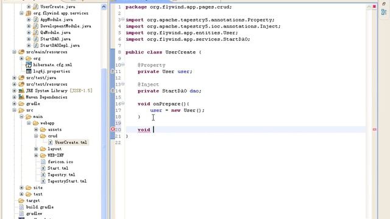Click the red error indicator atop overview ruler

click(x=374, y=7)
